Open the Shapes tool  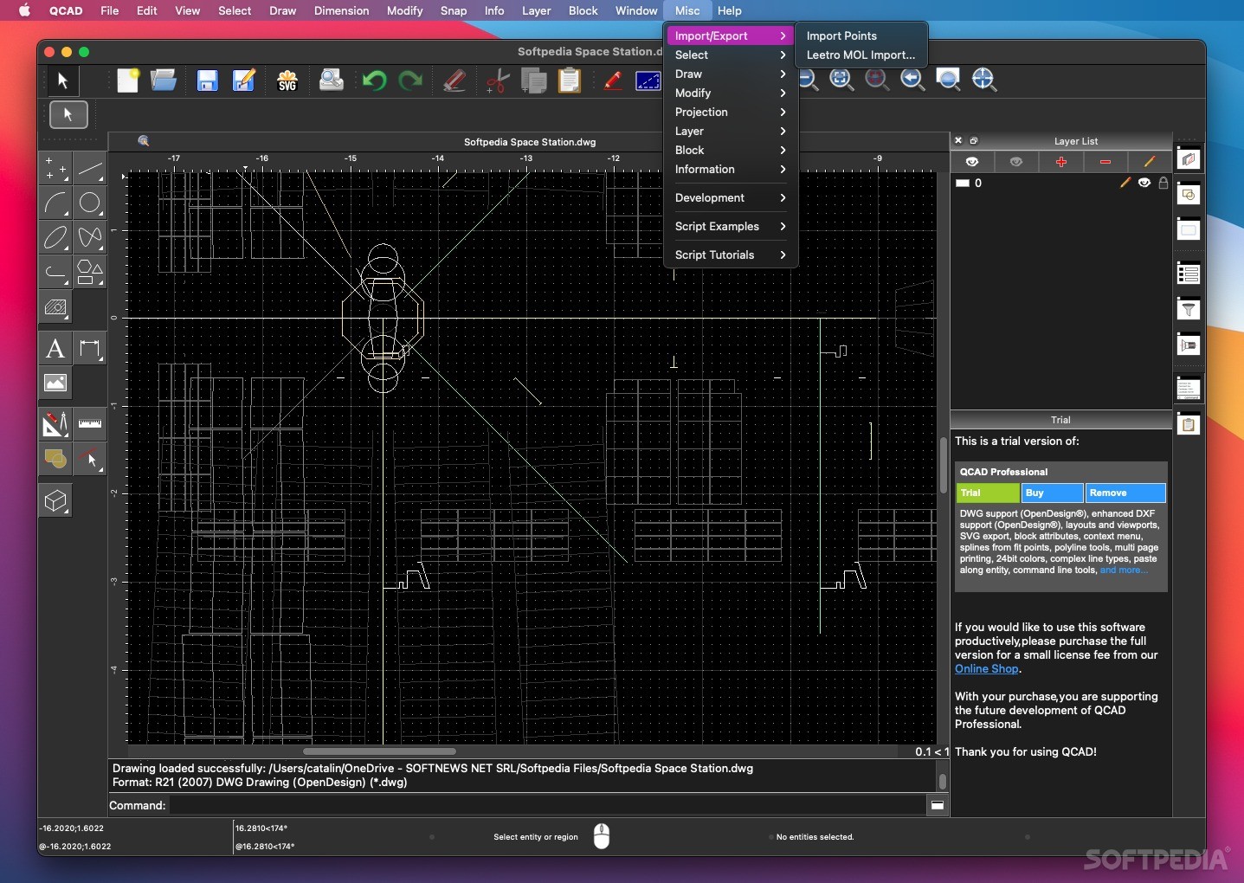tap(90, 272)
